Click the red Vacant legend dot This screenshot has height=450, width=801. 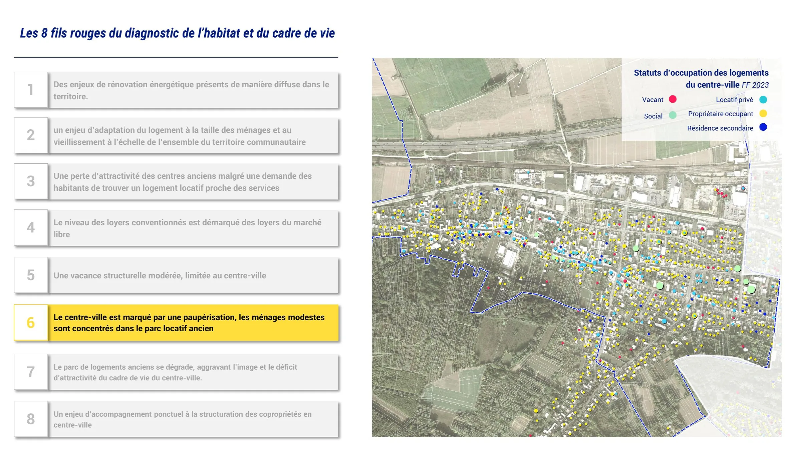coord(673,99)
